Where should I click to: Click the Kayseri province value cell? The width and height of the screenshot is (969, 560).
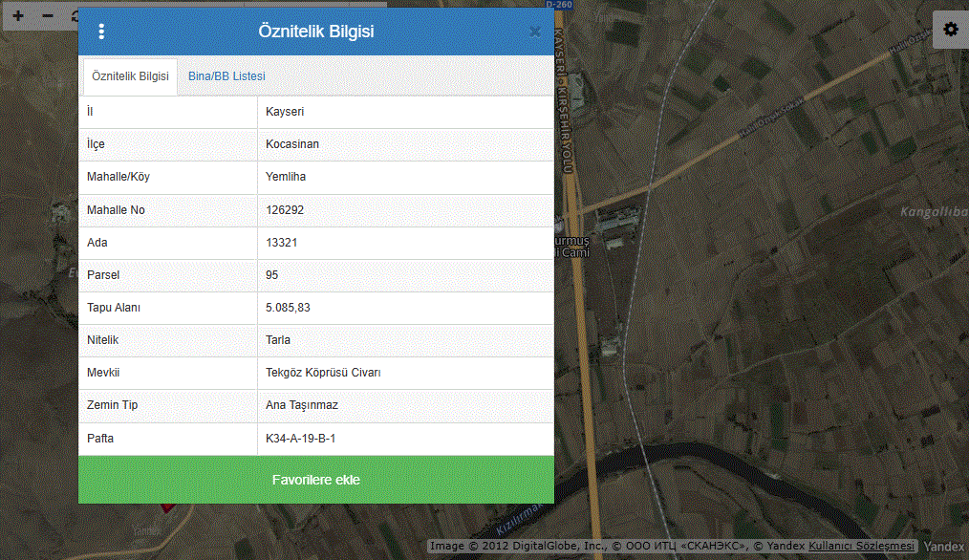click(405, 112)
